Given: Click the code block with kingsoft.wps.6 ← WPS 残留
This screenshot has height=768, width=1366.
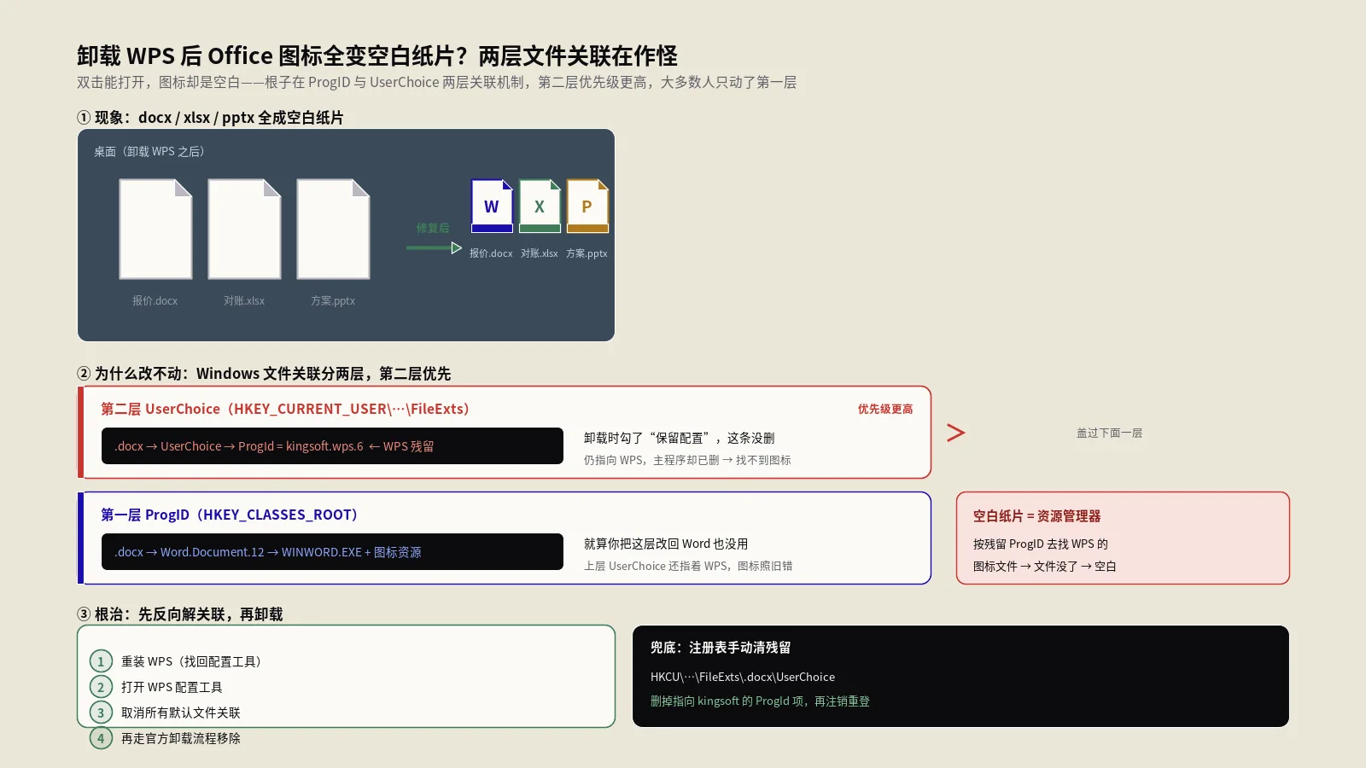Looking at the screenshot, I should [332, 446].
